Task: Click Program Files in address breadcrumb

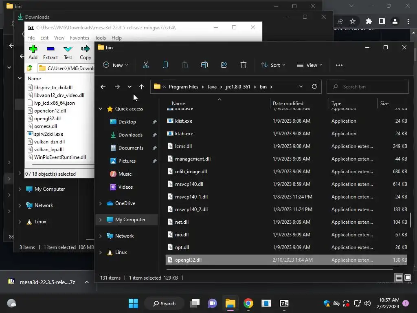Action: pos(184,87)
